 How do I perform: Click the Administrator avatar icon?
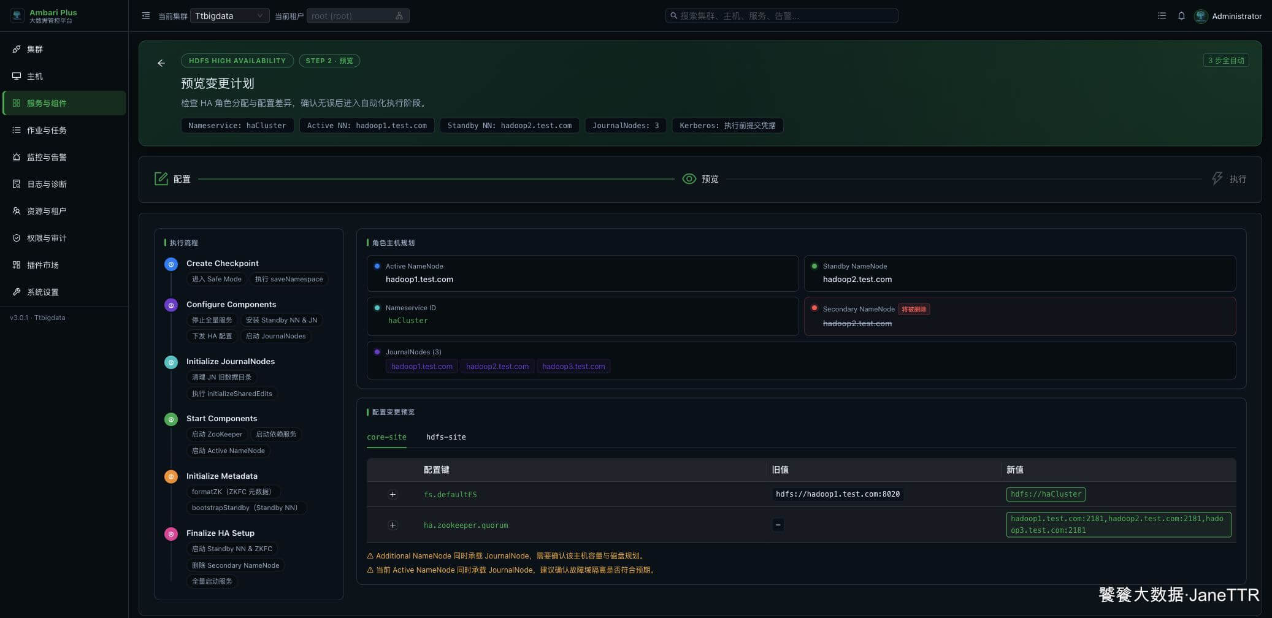(1201, 16)
